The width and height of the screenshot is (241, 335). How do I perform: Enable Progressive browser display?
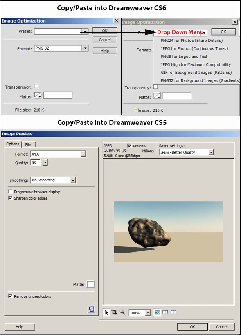[10, 191]
